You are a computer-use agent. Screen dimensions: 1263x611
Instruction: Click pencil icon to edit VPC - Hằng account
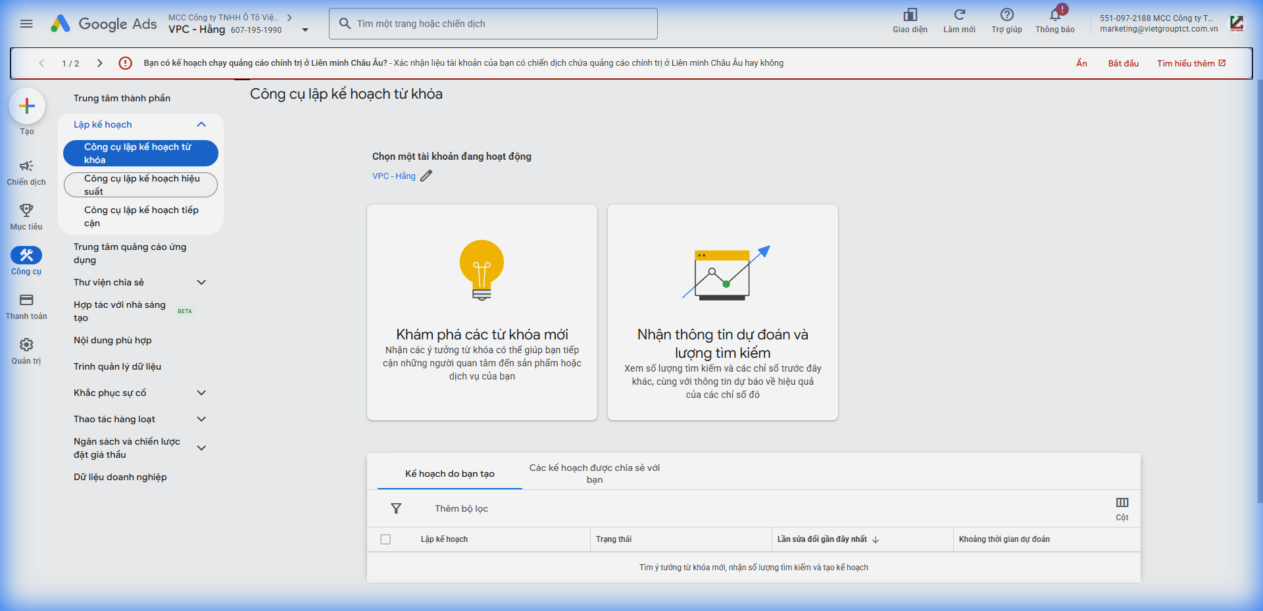coord(426,176)
